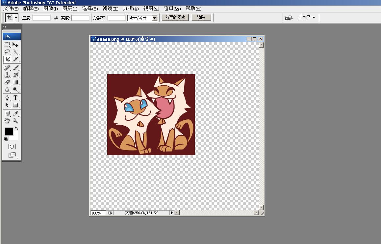This screenshot has width=381, height=244.
Task: Open the 滤镜 menu
Action: click(110, 9)
